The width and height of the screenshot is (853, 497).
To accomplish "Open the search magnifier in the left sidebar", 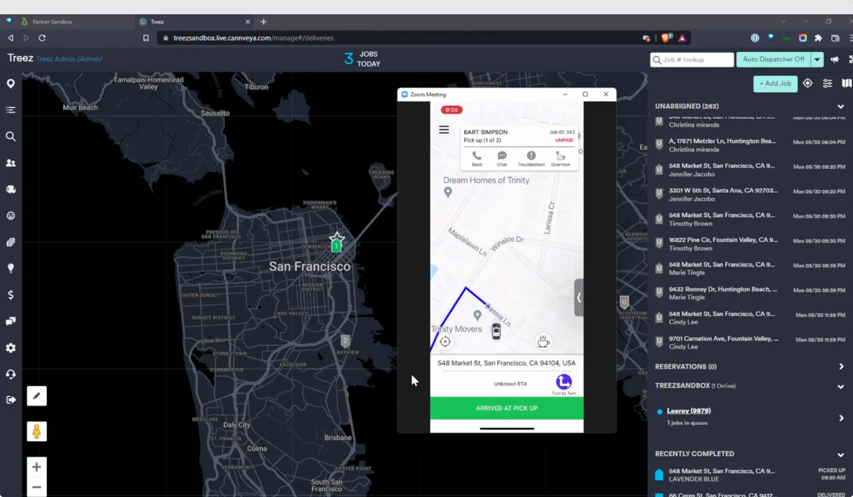I will (11, 136).
